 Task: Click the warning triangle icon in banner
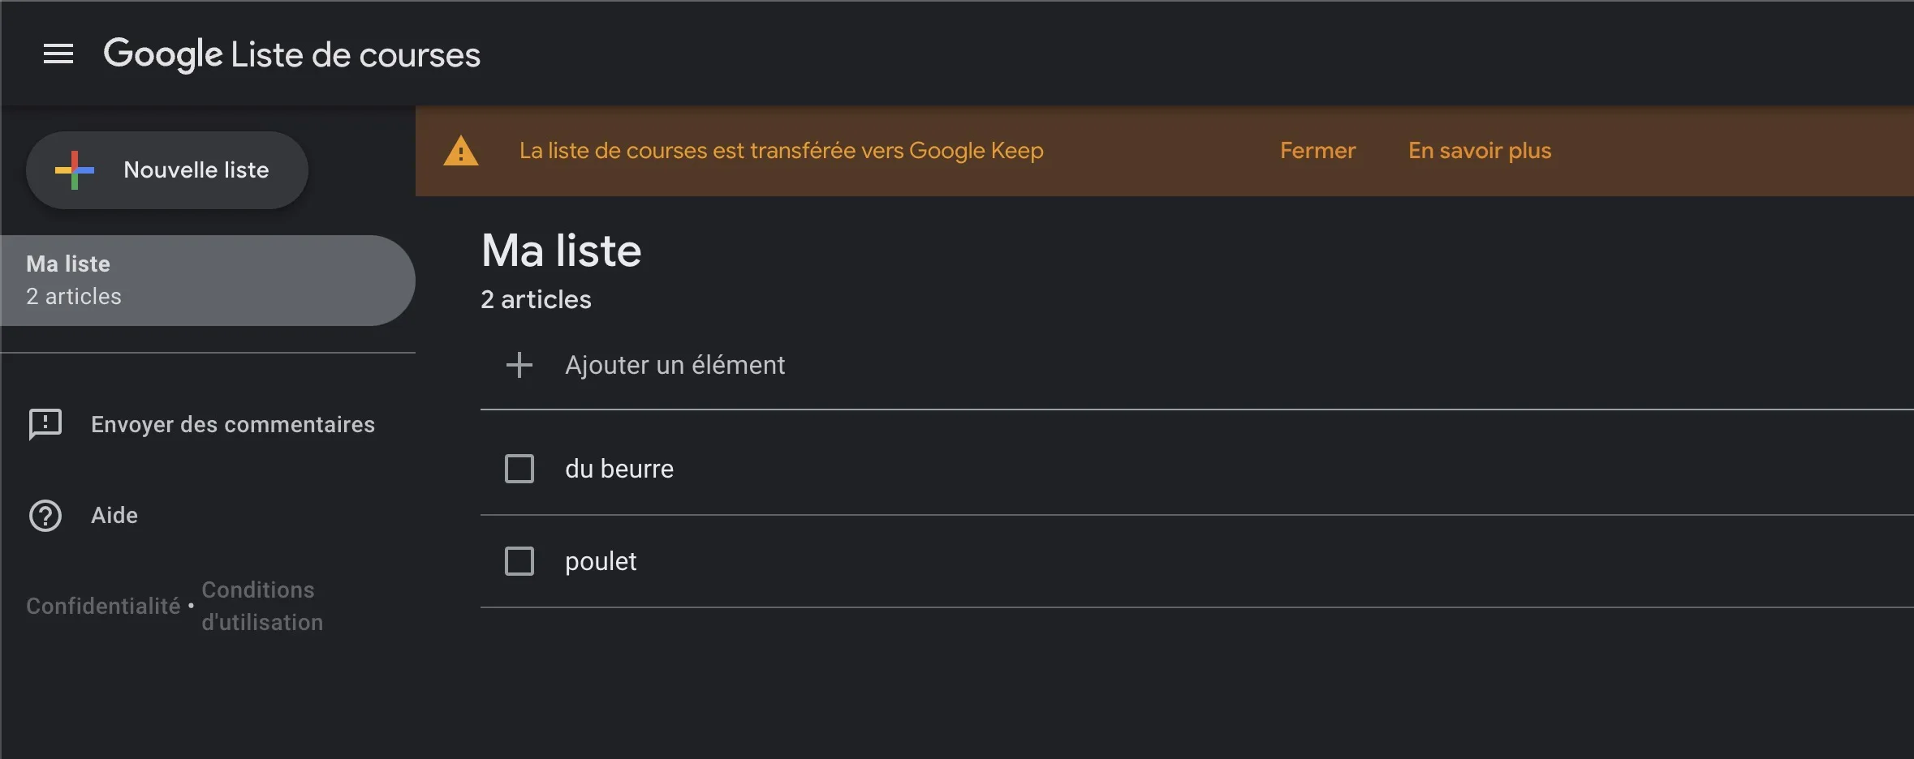pyautogui.click(x=461, y=152)
